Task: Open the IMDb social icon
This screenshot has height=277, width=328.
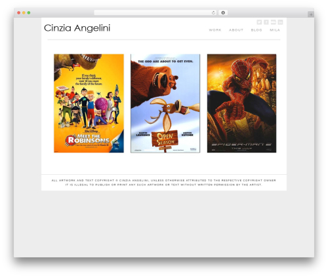Action: [274, 22]
